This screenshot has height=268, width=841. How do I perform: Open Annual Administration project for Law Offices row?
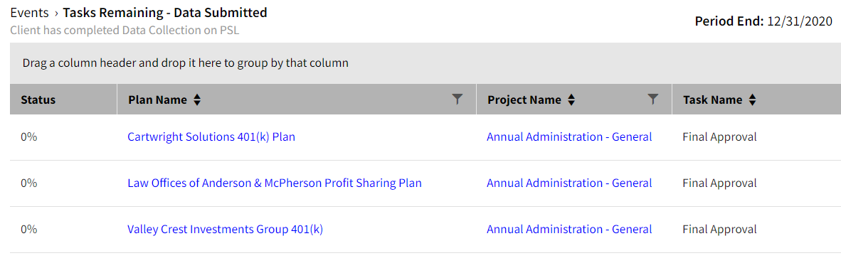[569, 183]
